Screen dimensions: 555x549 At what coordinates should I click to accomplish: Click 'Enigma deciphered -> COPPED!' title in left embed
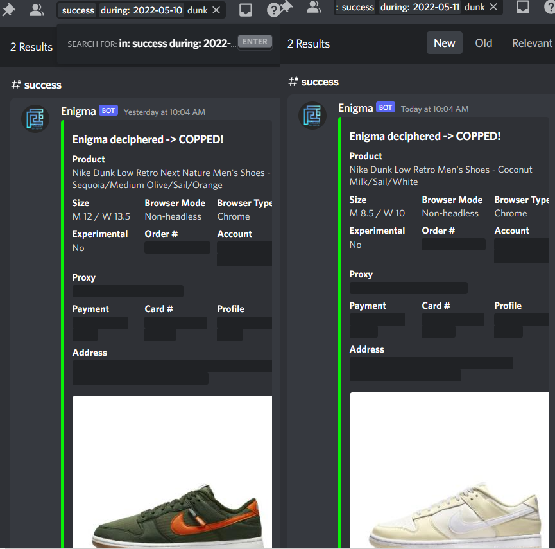[148, 139]
